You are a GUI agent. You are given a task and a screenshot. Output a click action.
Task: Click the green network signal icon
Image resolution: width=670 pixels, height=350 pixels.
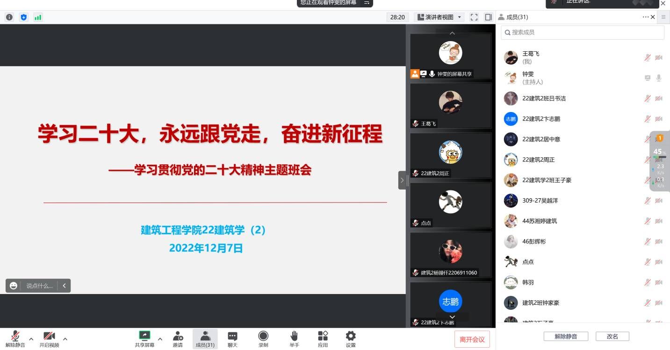[38, 17]
